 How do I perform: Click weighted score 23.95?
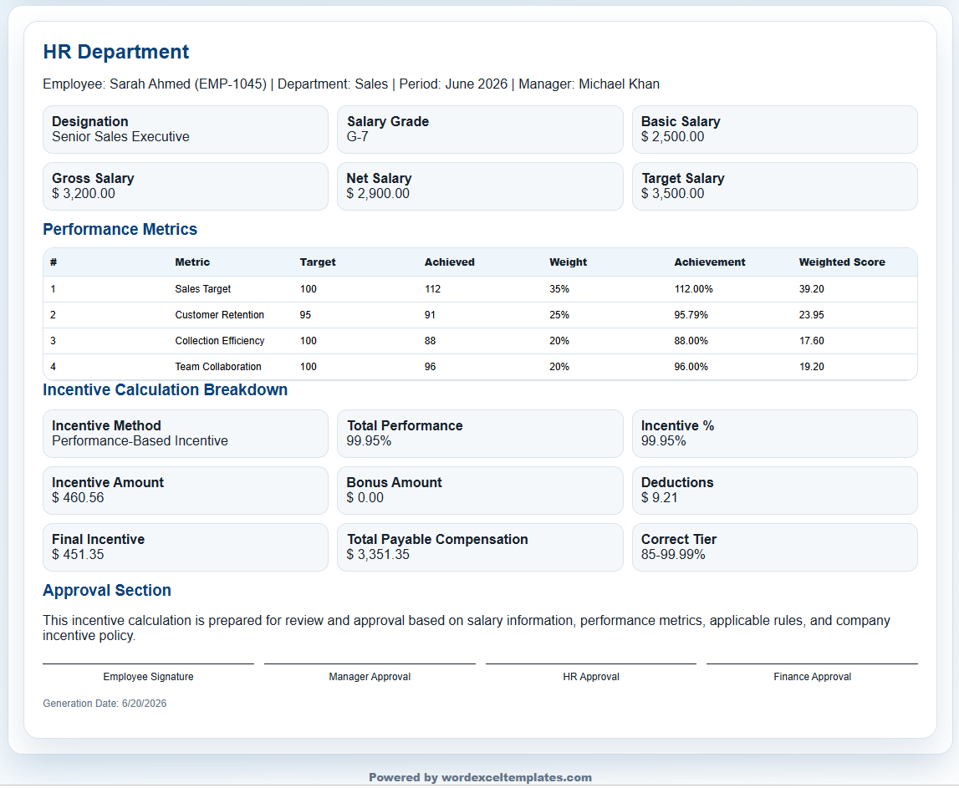[x=812, y=315]
